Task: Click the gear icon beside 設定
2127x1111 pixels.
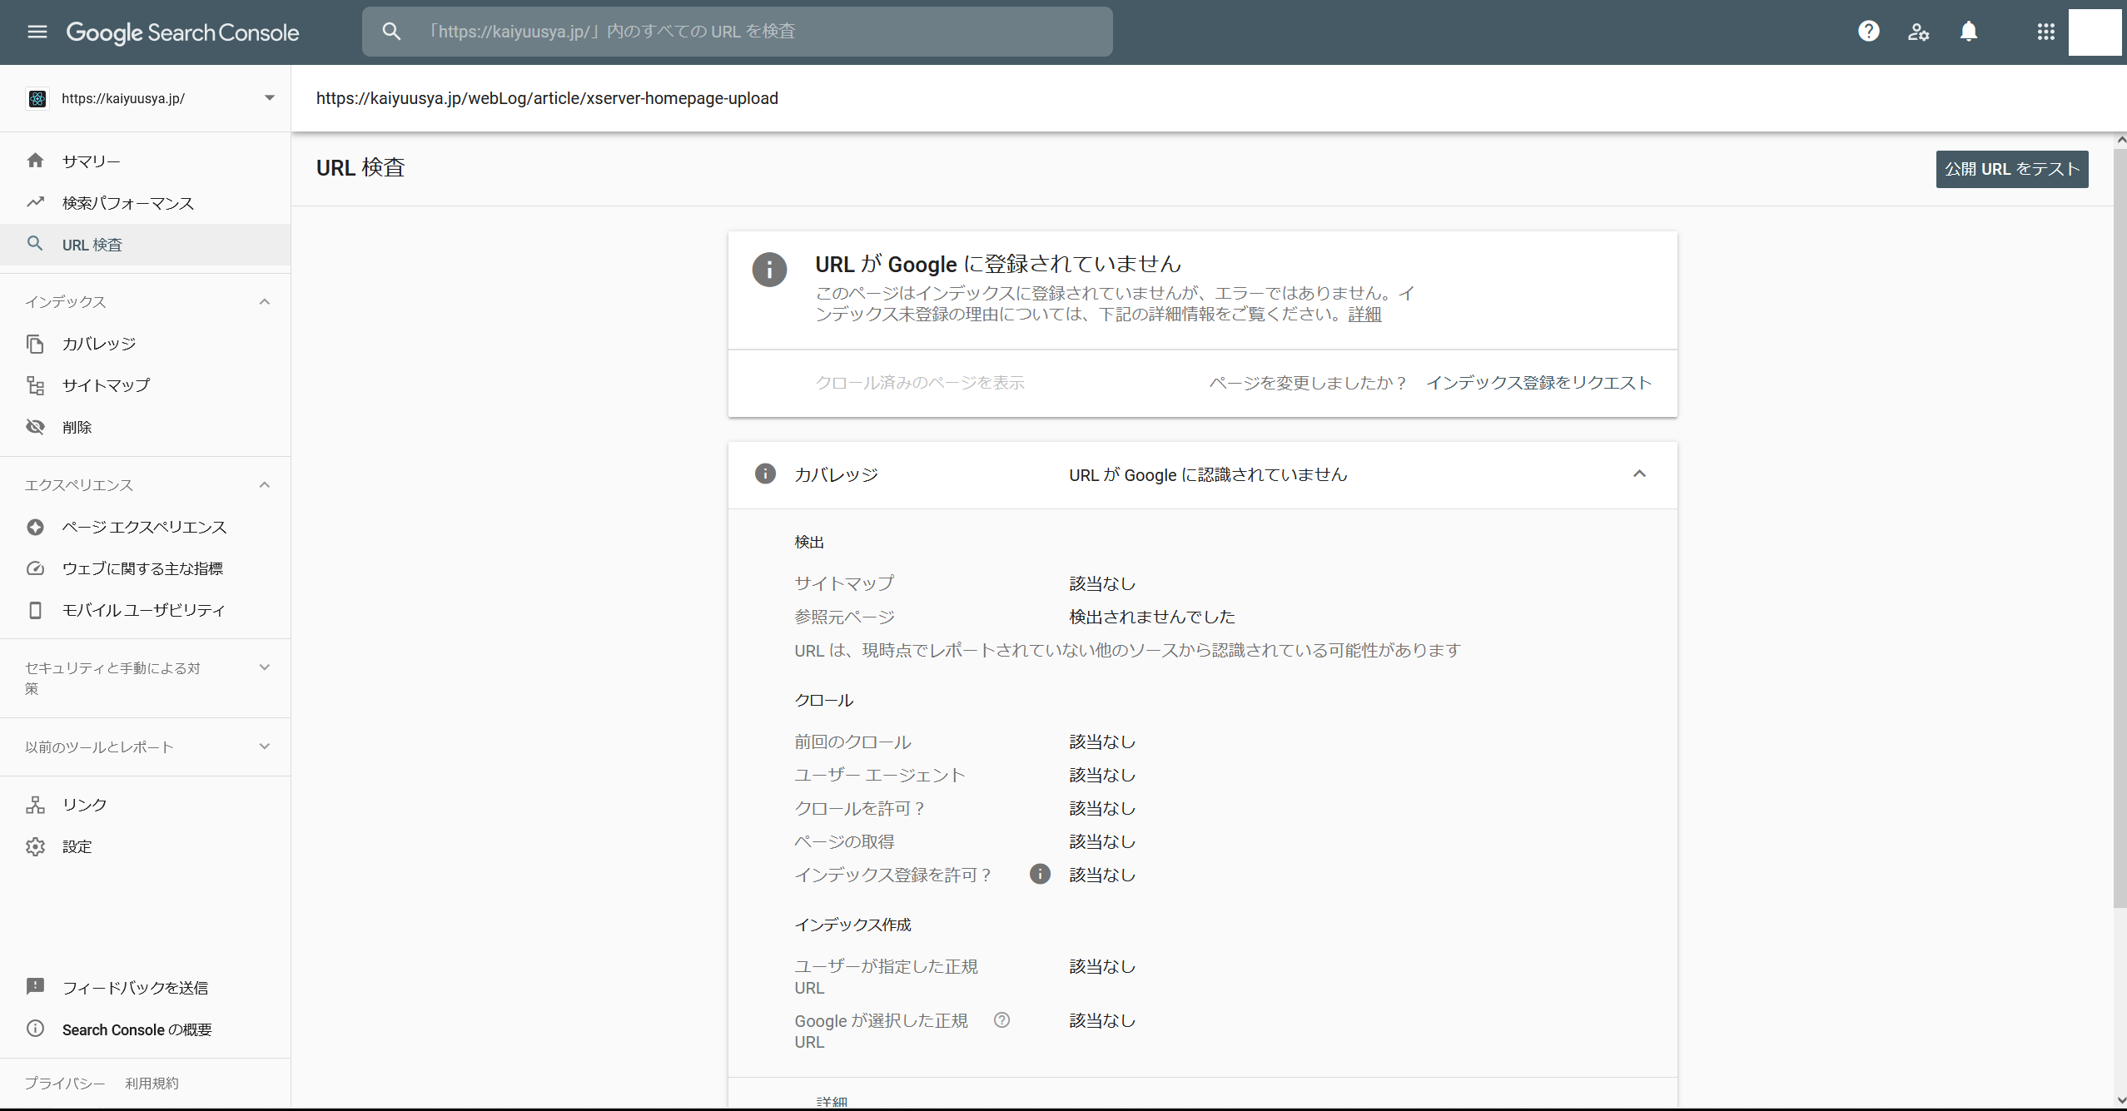Action: click(35, 846)
